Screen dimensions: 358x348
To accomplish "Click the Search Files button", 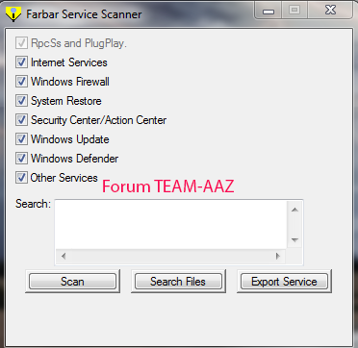I will click(x=178, y=282).
